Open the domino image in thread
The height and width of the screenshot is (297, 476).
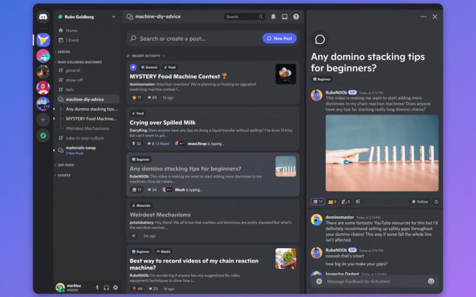382,153
